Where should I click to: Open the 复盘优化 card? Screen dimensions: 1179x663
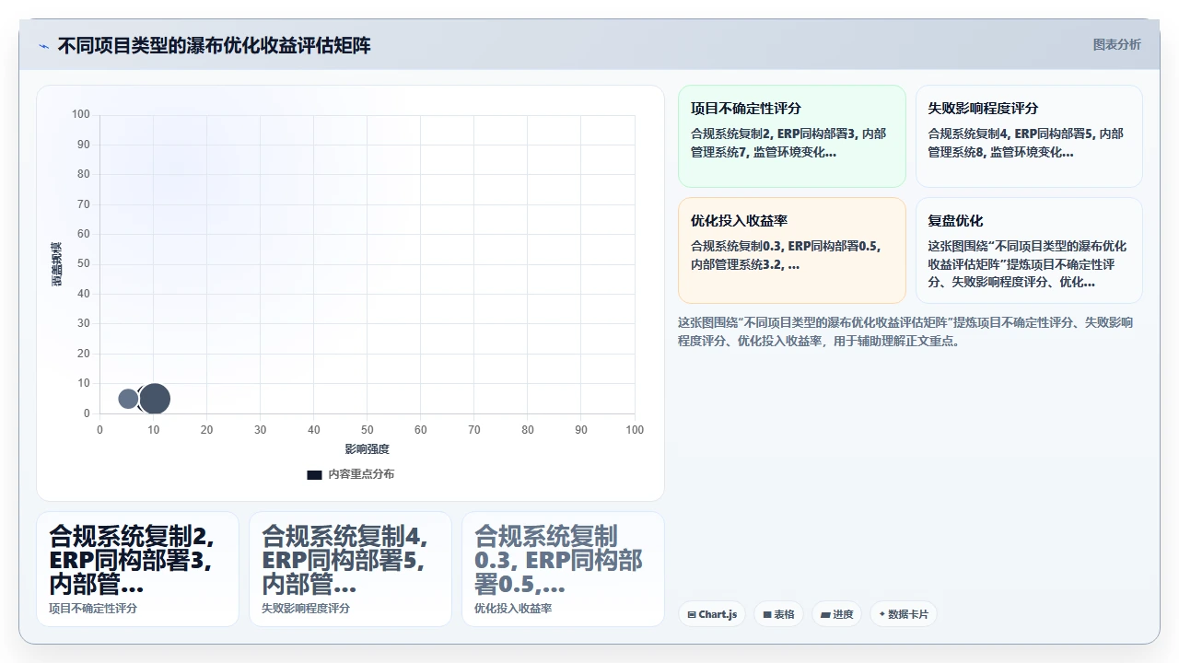point(1029,250)
